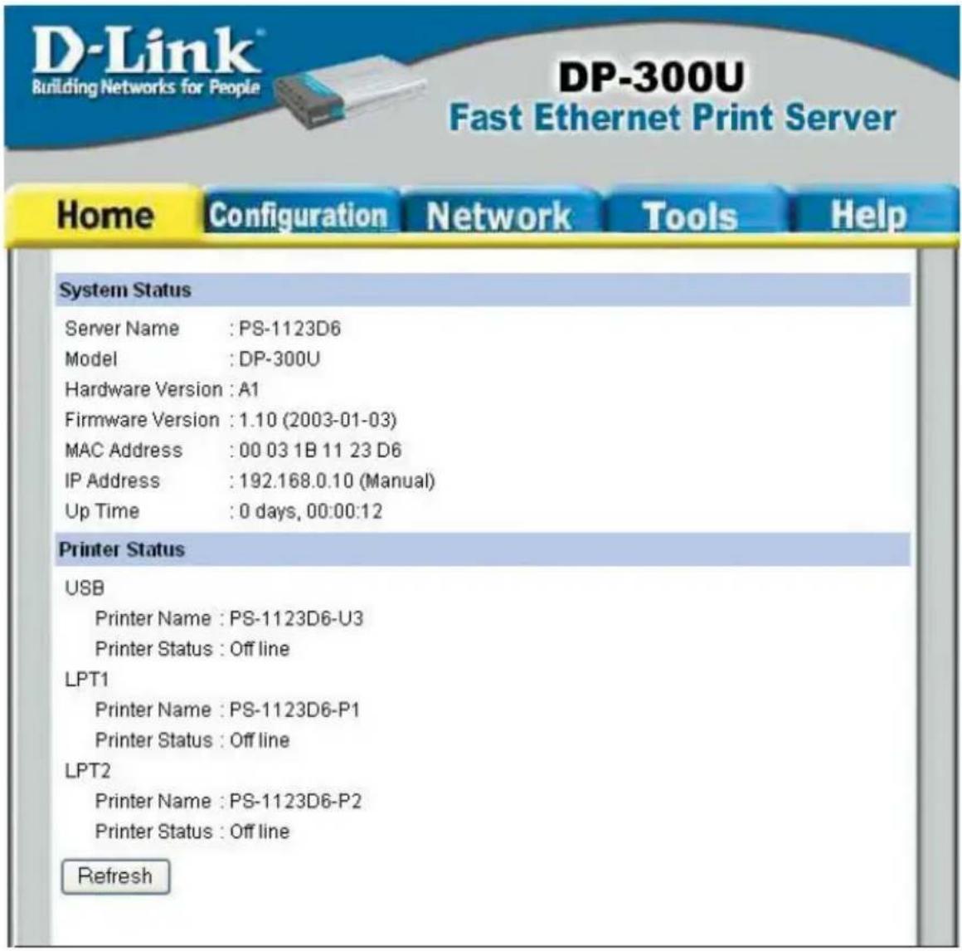Click the Up Time label

(x=102, y=511)
